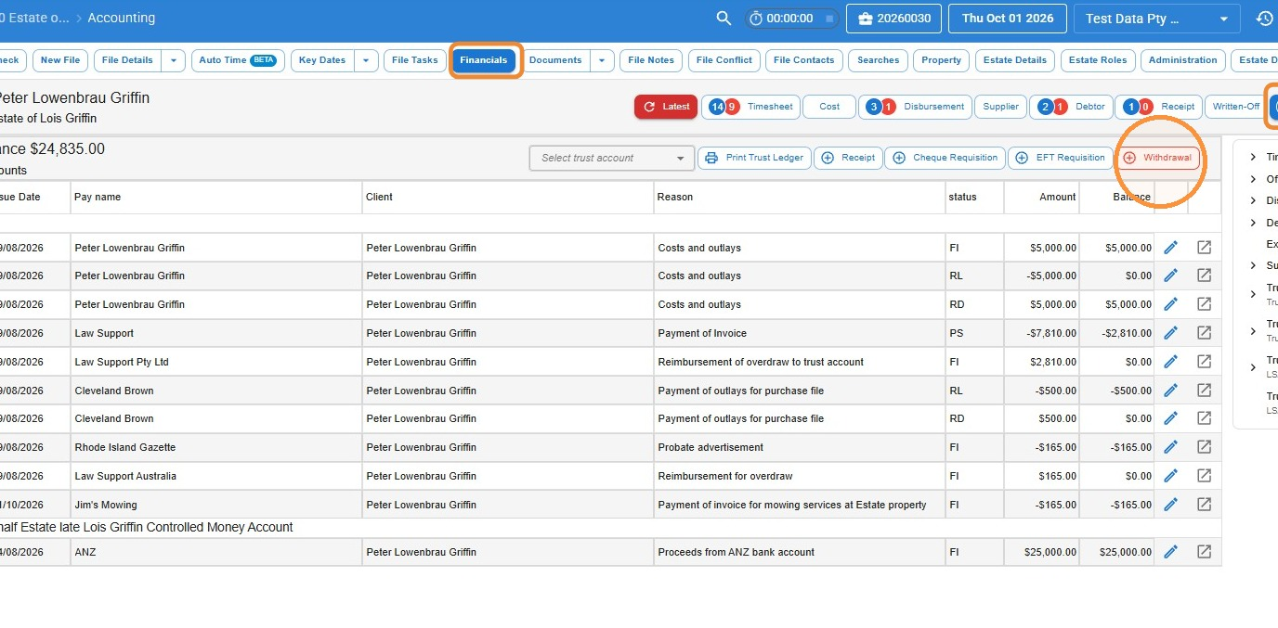1278x628 pixels.
Task: Open the Administration tab
Action: (1182, 60)
